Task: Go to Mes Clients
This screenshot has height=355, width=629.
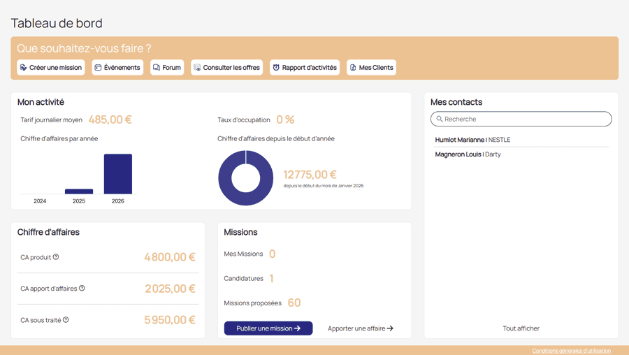Action: click(x=371, y=68)
